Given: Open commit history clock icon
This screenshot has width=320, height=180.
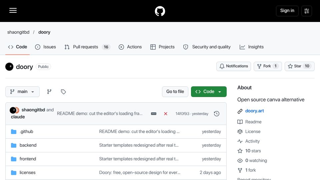Looking at the screenshot, I should 217,114.
